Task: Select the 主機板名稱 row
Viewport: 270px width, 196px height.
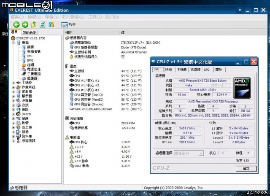Action: pyautogui.click(x=108, y=52)
